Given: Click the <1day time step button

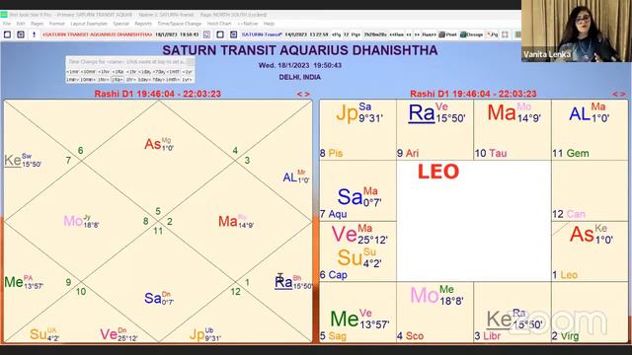Looking at the screenshot, I should pyautogui.click(x=145, y=72).
